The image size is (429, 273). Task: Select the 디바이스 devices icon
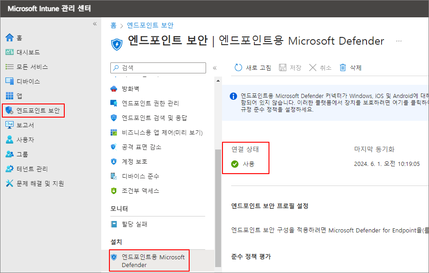(x=10, y=81)
